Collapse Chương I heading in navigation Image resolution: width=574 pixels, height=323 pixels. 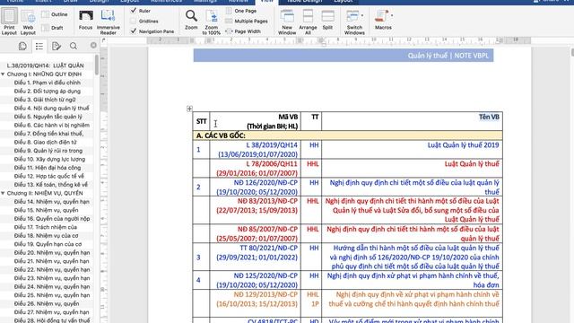pyautogui.click(x=3, y=74)
